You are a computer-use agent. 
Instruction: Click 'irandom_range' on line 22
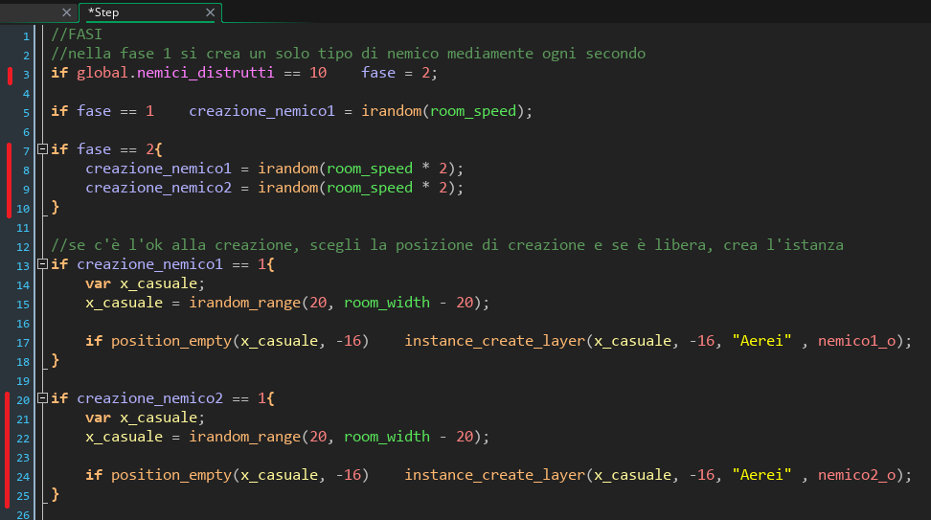(245, 437)
